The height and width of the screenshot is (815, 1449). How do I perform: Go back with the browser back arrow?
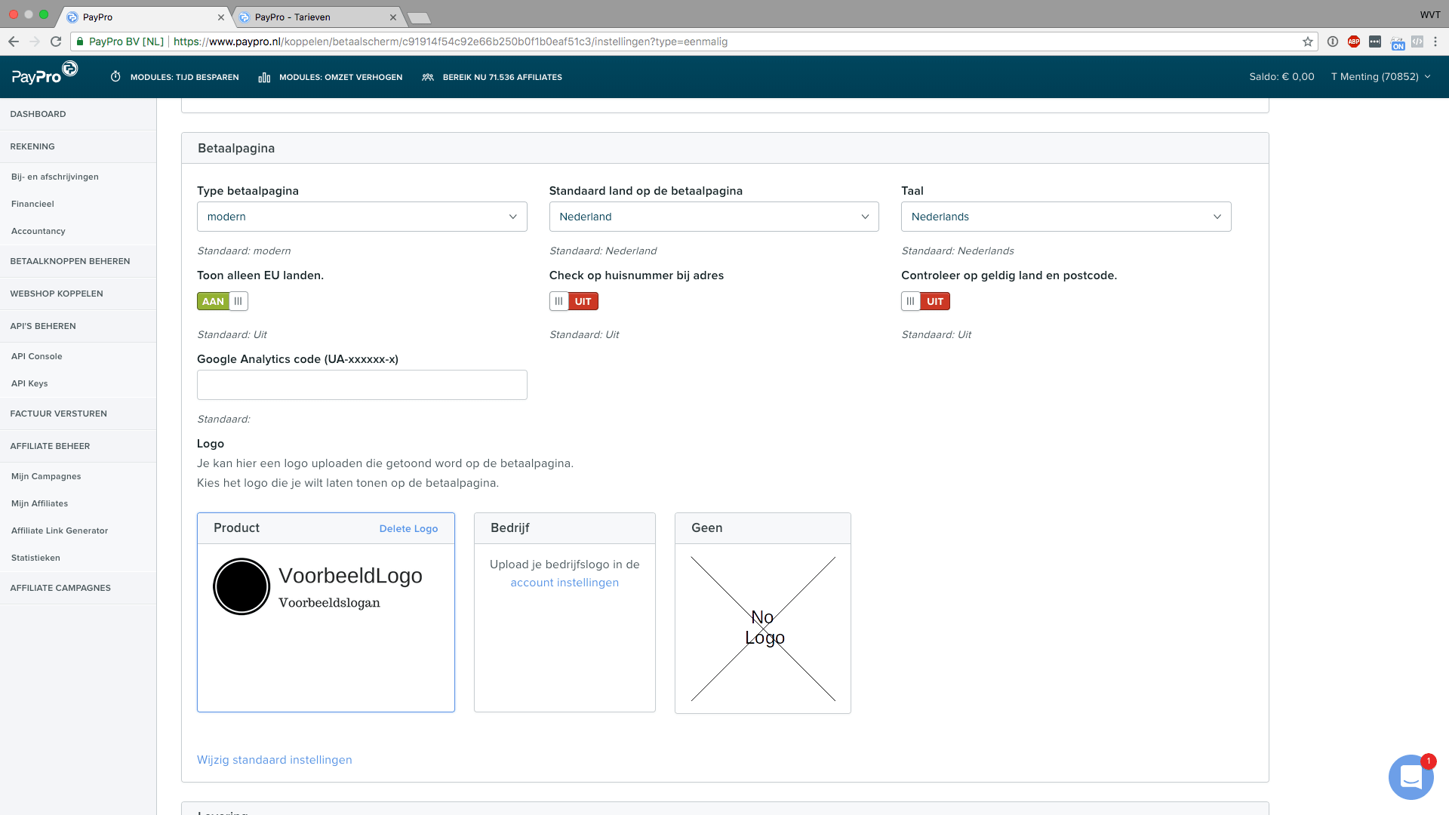coord(14,42)
